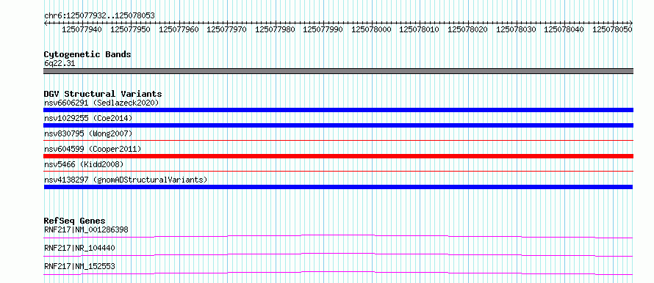Select the thick red bar for nsv604599
This screenshot has height=283, width=654.
[x=338, y=156]
